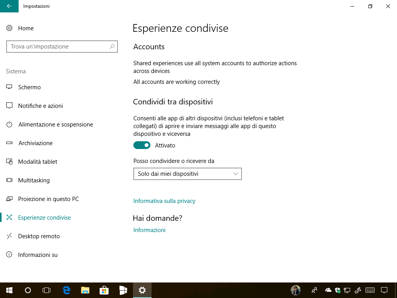Click the Schermo monitor icon
The image size is (397, 298).
point(9,87)
